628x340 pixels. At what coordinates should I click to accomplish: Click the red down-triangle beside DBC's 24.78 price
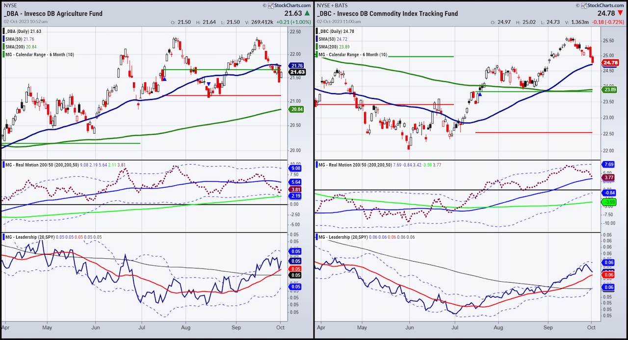[x=620, y=13]
